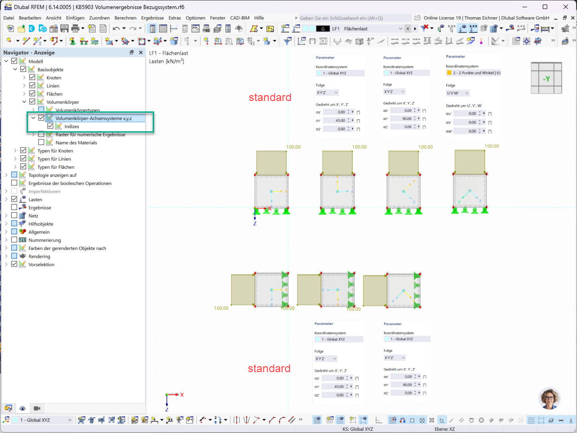The height and width of the screenshot is (433, 577).
Task: Switch to Navigator Display eye tab
Action: (23, 408)
